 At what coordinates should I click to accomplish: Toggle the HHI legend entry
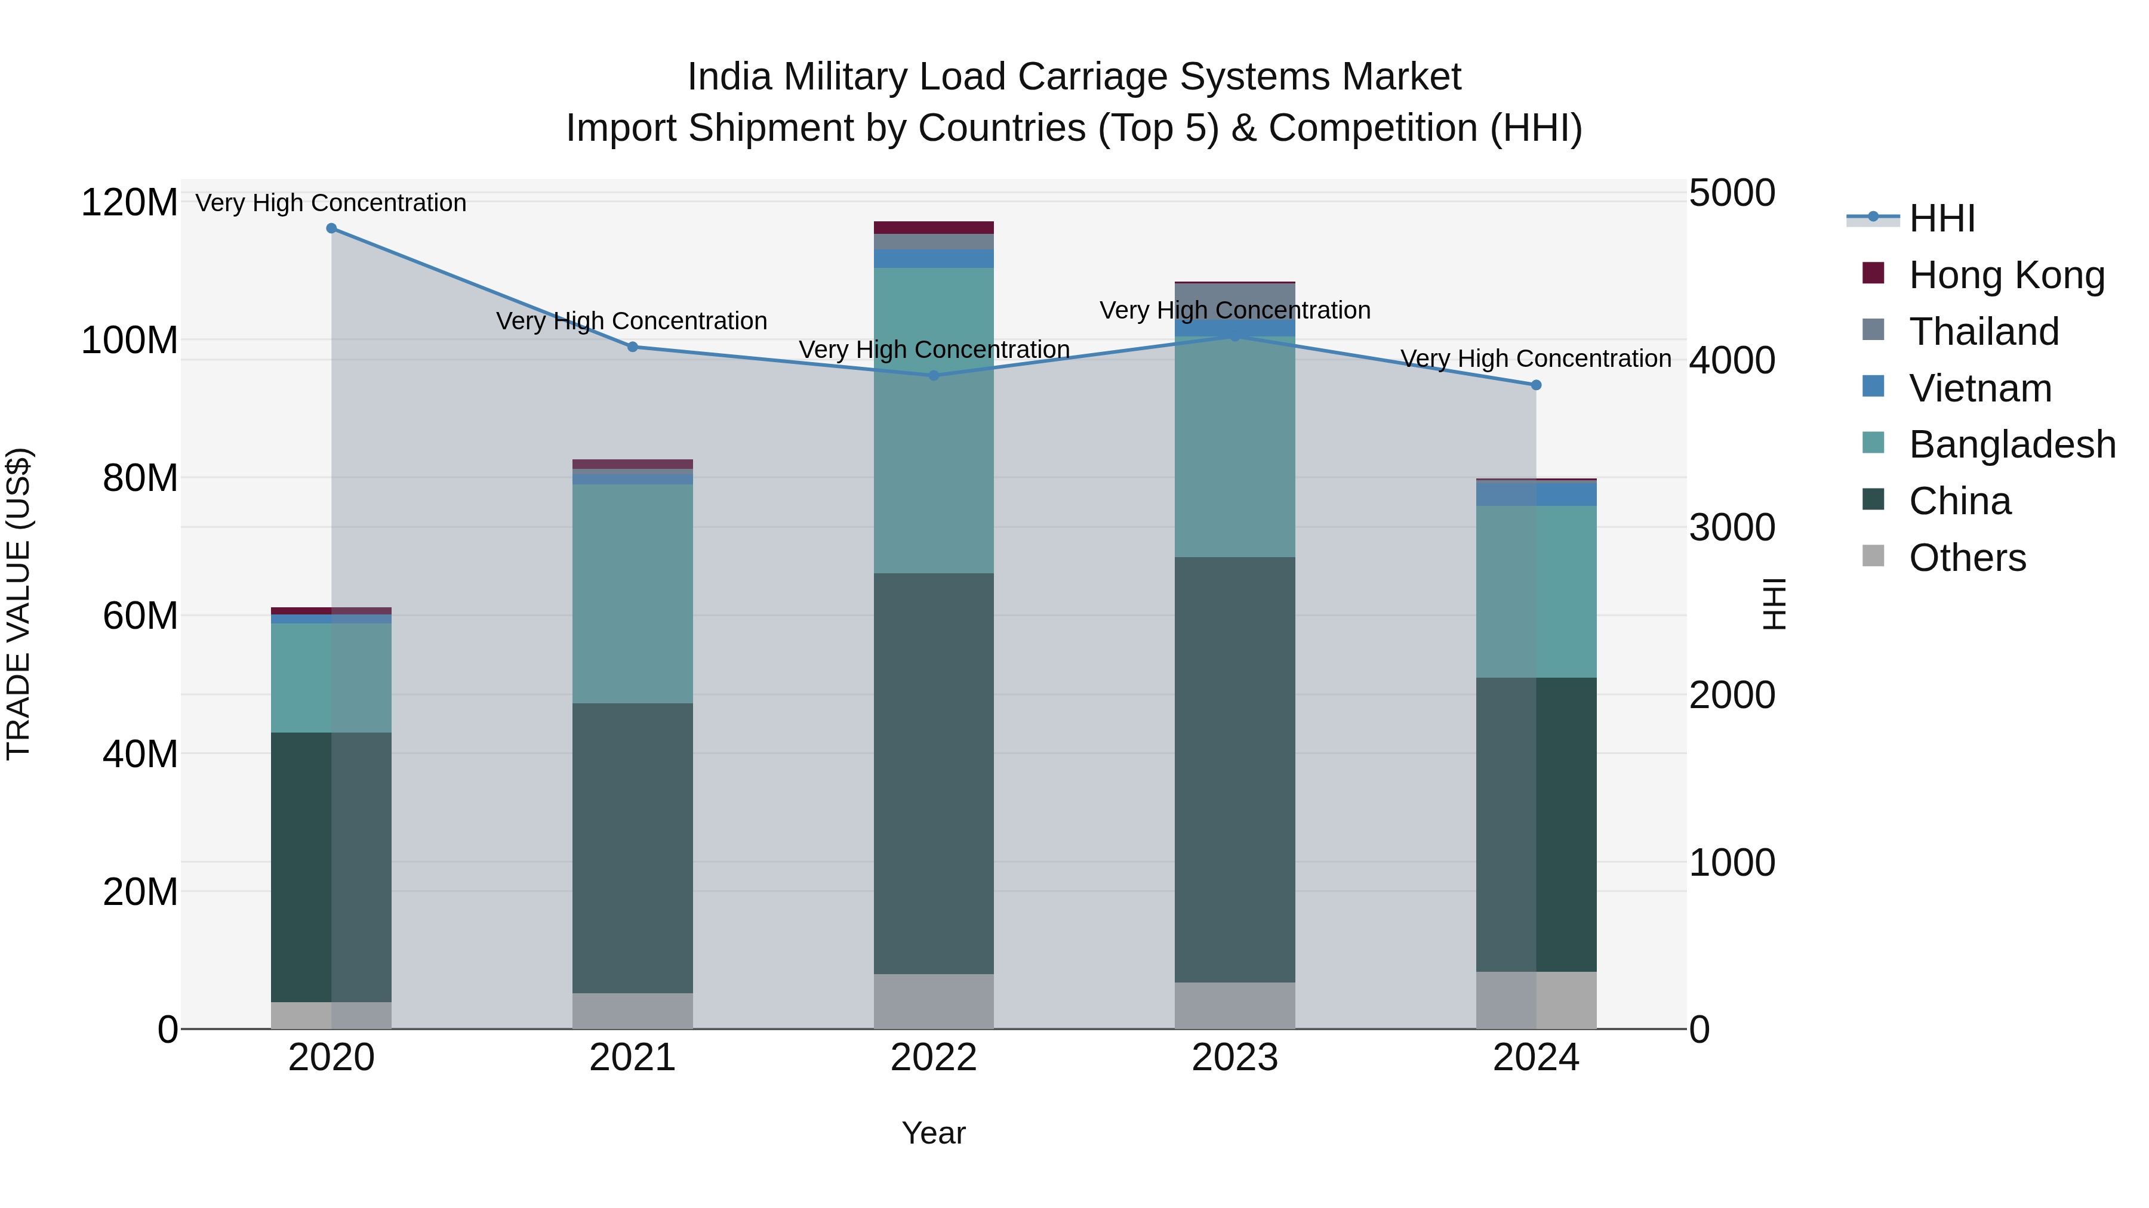[1911, 218]
